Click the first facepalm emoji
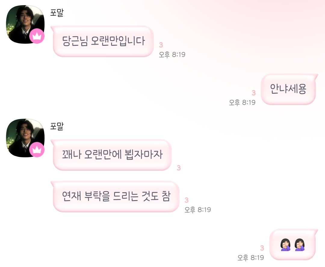The image size is (325, 267). click(286, 245)
